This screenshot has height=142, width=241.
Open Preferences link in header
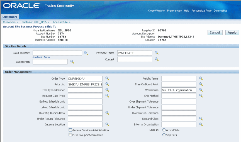click(x=174, y=11)
